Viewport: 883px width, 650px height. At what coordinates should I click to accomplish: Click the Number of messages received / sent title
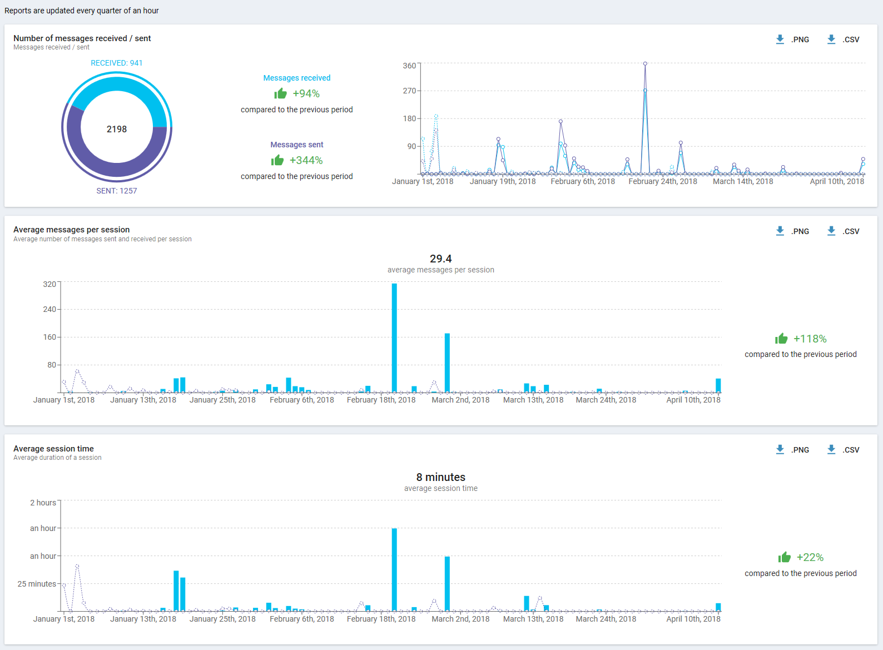tap(82, 38)
